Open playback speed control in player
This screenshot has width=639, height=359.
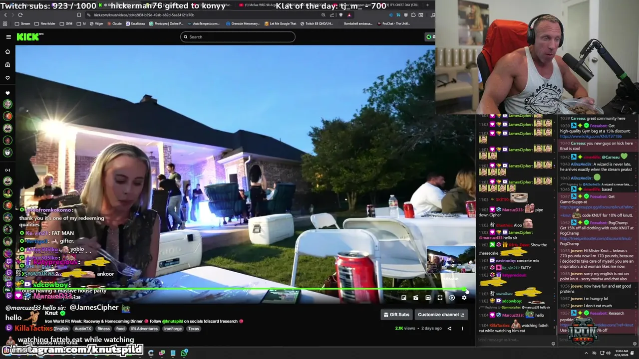pyautogui.click(x=452, y=298)
